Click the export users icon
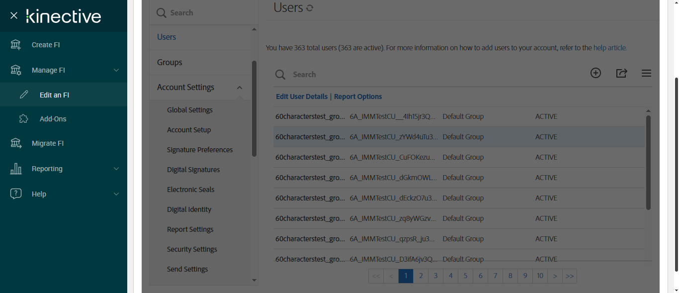The image size is (679, 293). point(621,73)
